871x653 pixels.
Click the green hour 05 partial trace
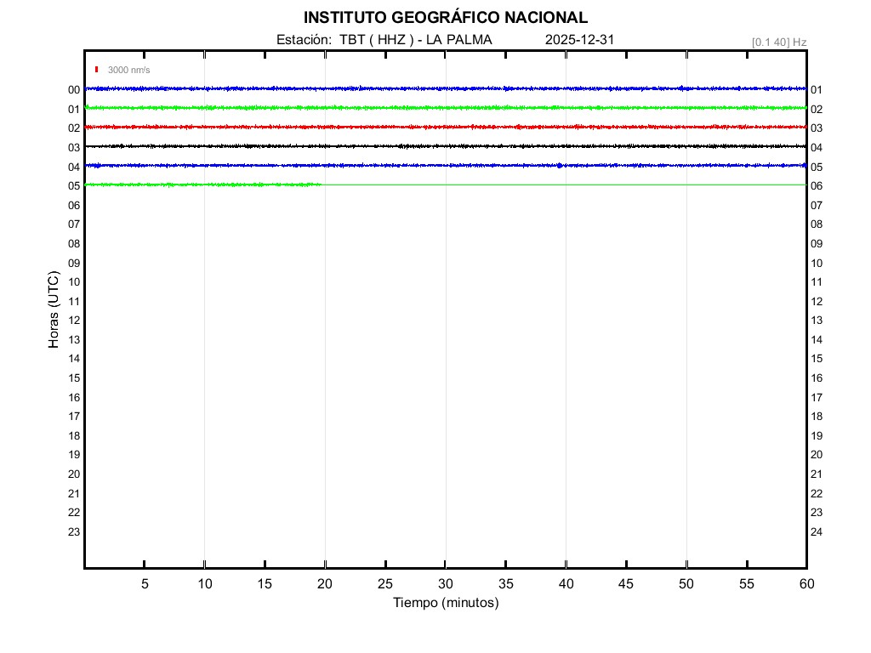click(x=204, y=185)
